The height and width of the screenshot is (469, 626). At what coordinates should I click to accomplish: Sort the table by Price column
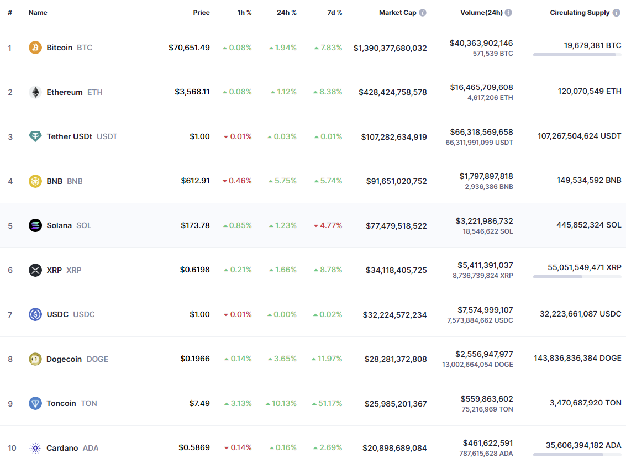[201, 13]
